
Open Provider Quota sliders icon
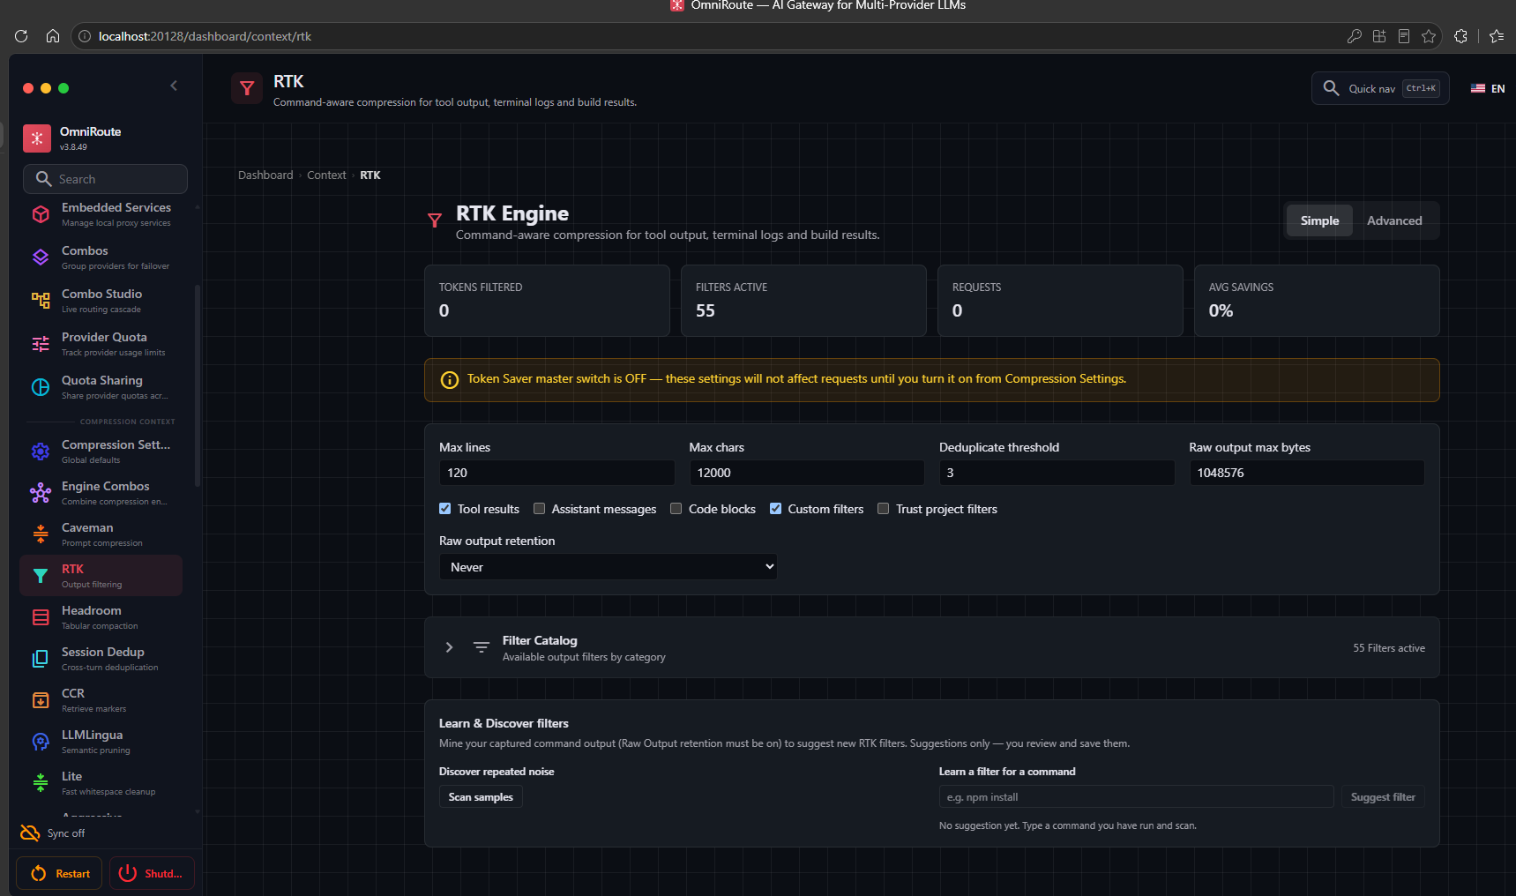(x=41, y=344)
